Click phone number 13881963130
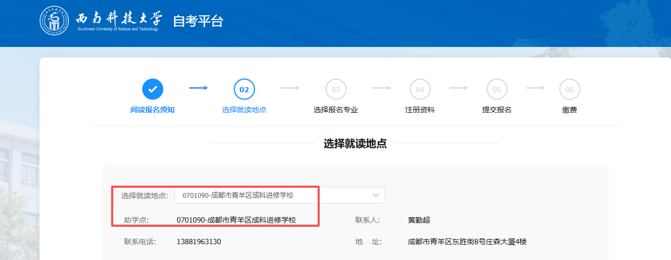This screenshot has width=671, height=260. click(x=199, y=242)
